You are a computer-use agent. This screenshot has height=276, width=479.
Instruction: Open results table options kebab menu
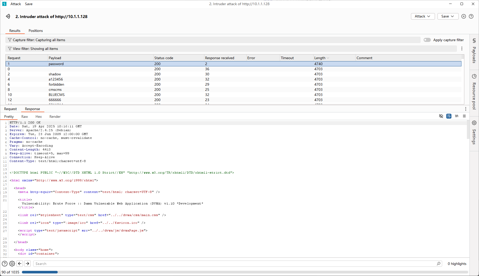462,49
